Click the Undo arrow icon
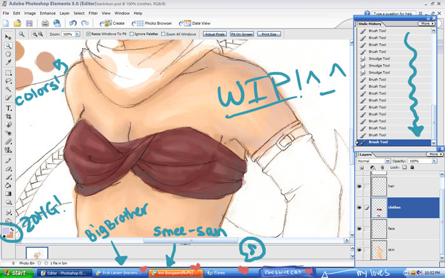Screen dimensions: 445x278 [x=74, y=23]
